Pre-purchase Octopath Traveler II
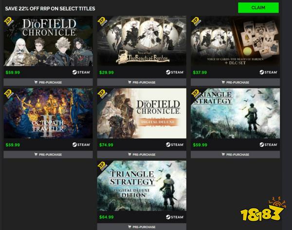This screenshot has width=292, height=230. point(48,154)
